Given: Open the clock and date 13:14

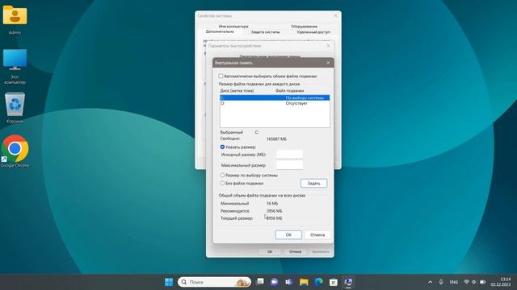Looking at the screenshot, I should point(501,282).
